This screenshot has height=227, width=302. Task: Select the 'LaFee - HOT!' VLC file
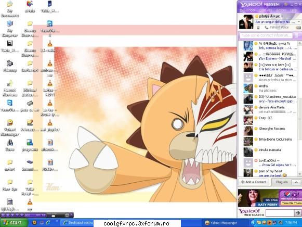50,88
